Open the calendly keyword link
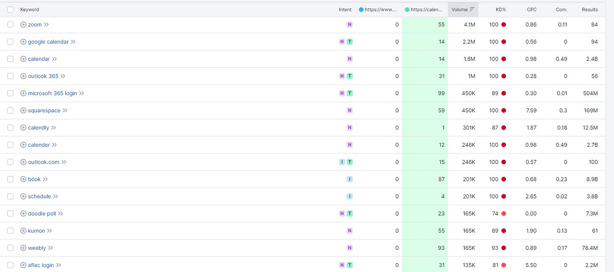The width and height of the screenshot is (614, 272). coord(38,128)
